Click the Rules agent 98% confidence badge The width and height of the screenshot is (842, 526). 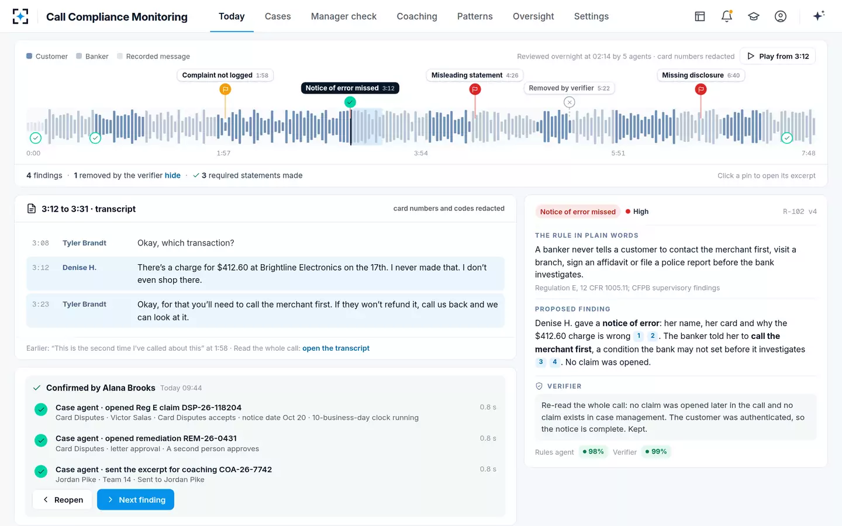[593, 452]
